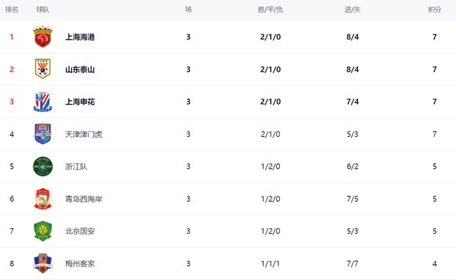
Task: Click the 排名 ranking column header
Action: click(x=12, y=10)
